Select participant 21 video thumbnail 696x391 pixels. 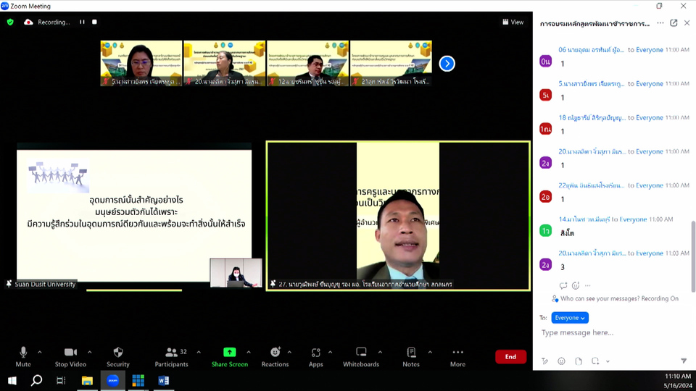(x=391, y=64)
